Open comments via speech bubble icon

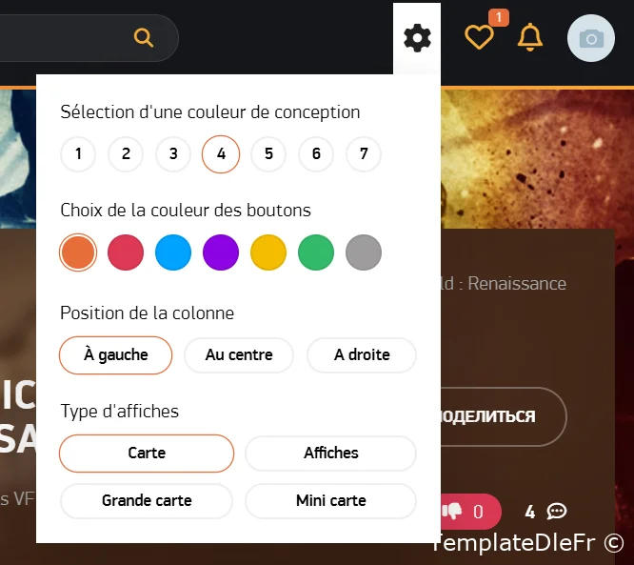coord(556,512)
